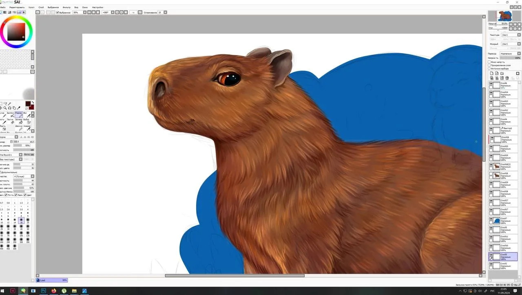Enable the Источник выбора checkbox
The width and height of the screenshot is (522, 295).
(x=489, y=69)
